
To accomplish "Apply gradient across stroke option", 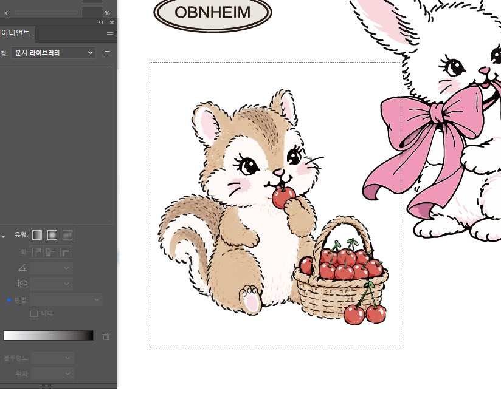I will tap(64, 252).
